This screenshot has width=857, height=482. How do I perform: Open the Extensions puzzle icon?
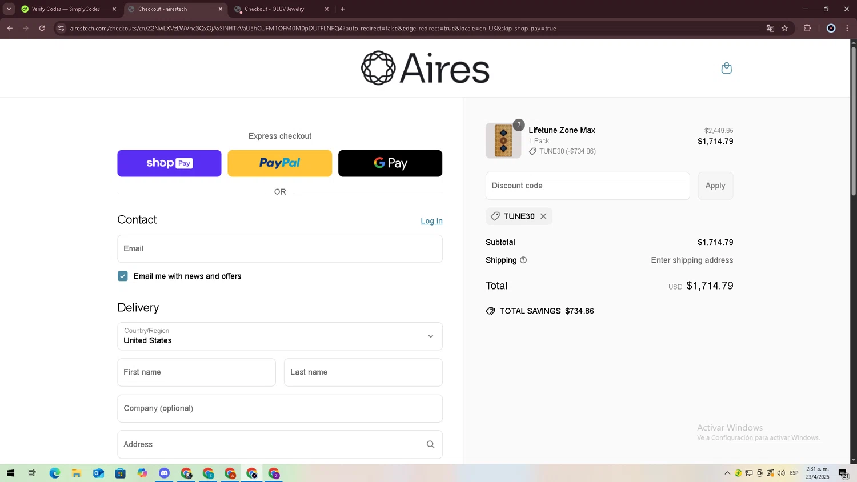(807, 28)
